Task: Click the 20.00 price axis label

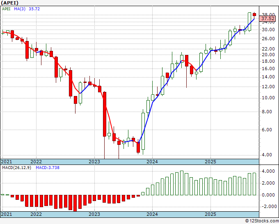Action: [269, 55]
